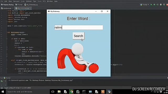Screen dimensions: 168x94
Task: Click the Windows Start button
Action: (x=3, y=92)
